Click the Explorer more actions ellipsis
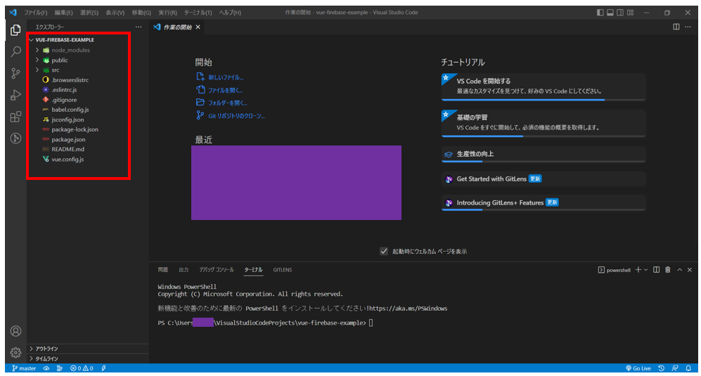This screenshot has height=376, width=701. click(x=139, y=27)
